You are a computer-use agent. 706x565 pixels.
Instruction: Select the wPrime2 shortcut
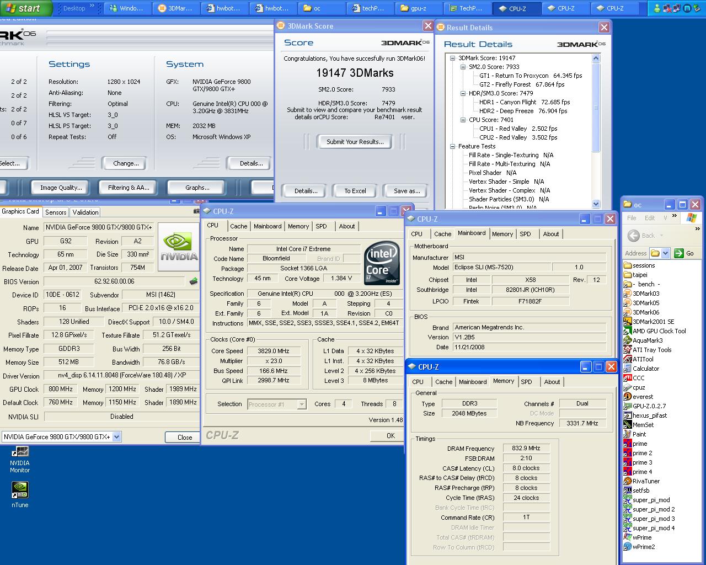pyautogui.click(x=639, y=547)
